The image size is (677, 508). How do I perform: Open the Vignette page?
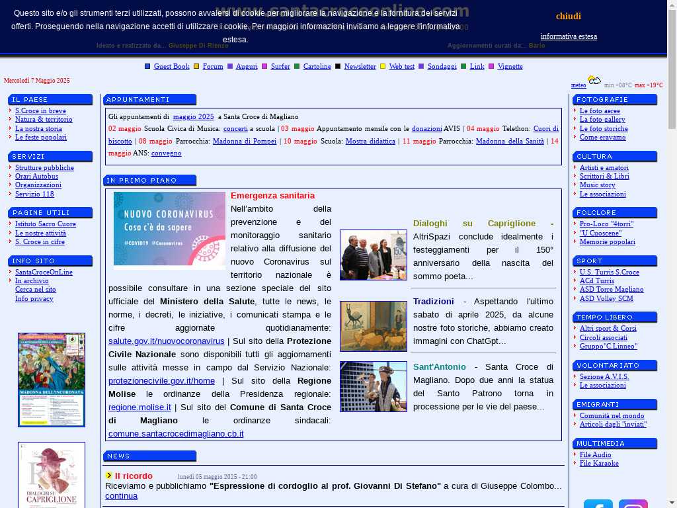coord(510,67)
